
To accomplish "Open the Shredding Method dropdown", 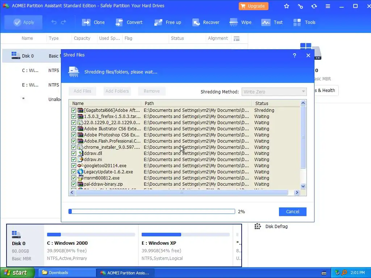I will pyautogui.click(x=274, y=92).
